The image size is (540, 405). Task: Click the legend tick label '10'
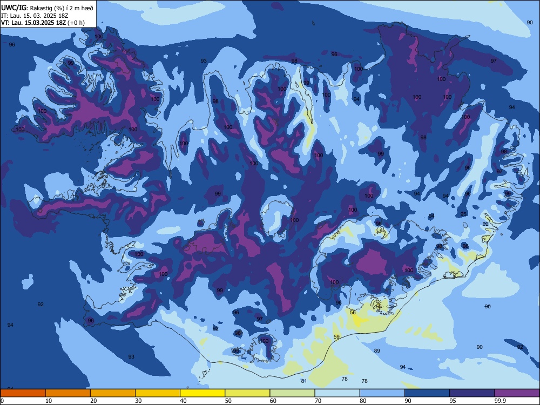pos(49,401)
